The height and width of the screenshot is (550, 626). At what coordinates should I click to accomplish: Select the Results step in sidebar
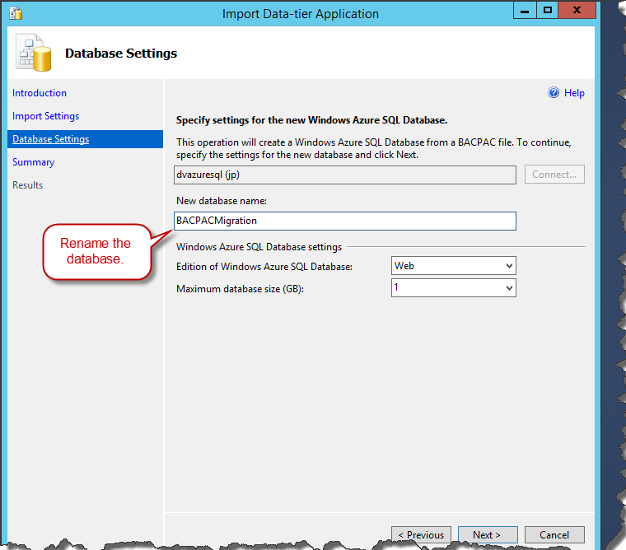click(27, 185)
